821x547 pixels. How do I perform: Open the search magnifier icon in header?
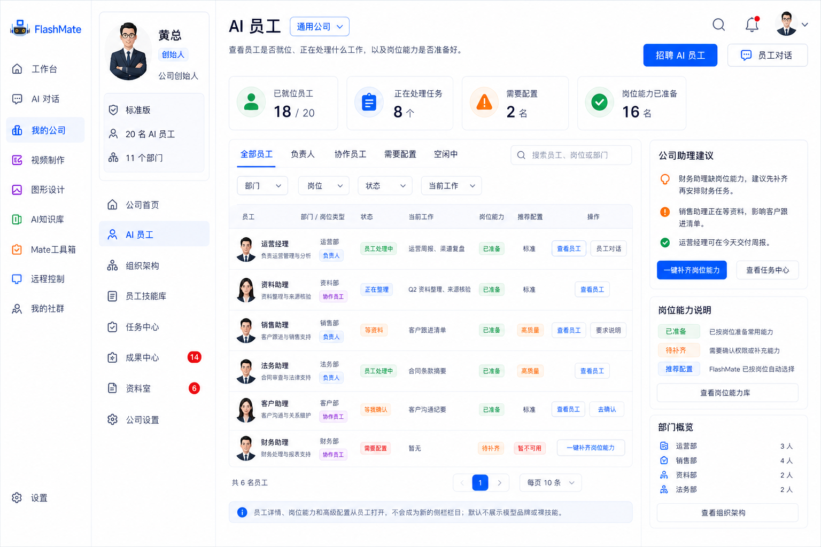[719, 25]
